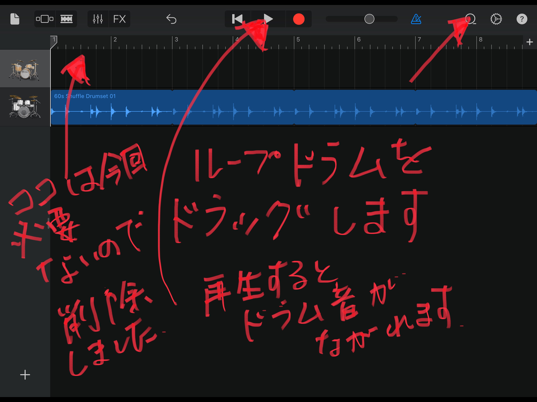Open track controls mixer

(x=98, y=19)
